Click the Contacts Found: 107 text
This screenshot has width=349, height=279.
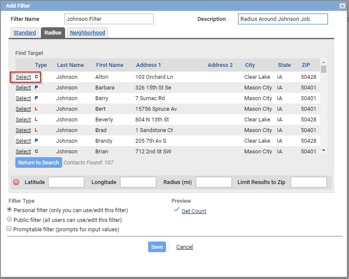(89, 163)
